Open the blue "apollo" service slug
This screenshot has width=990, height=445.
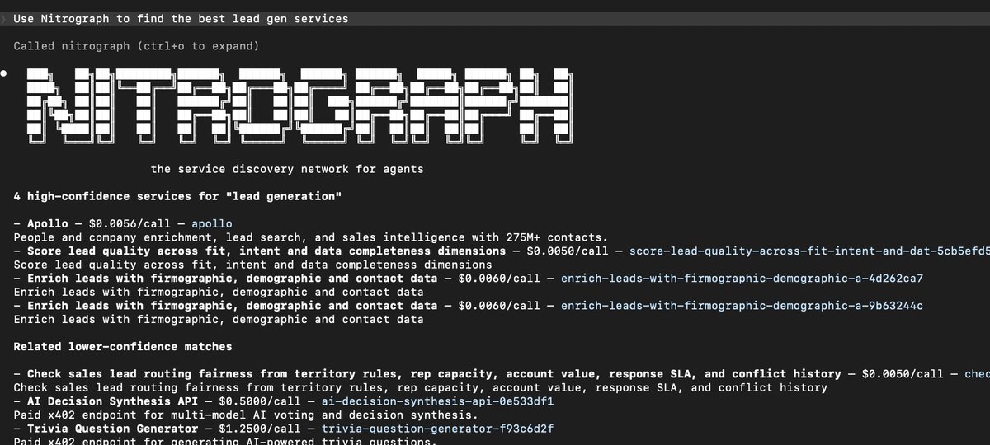click(211, 223)
